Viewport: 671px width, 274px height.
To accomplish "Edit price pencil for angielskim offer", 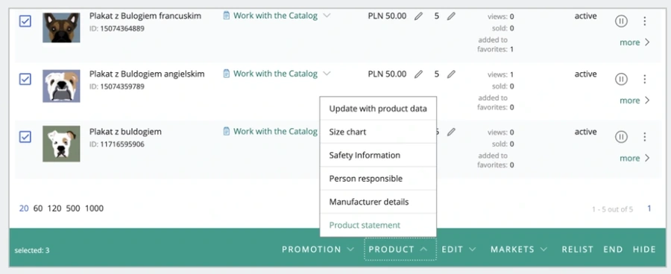I will point(418,74).
